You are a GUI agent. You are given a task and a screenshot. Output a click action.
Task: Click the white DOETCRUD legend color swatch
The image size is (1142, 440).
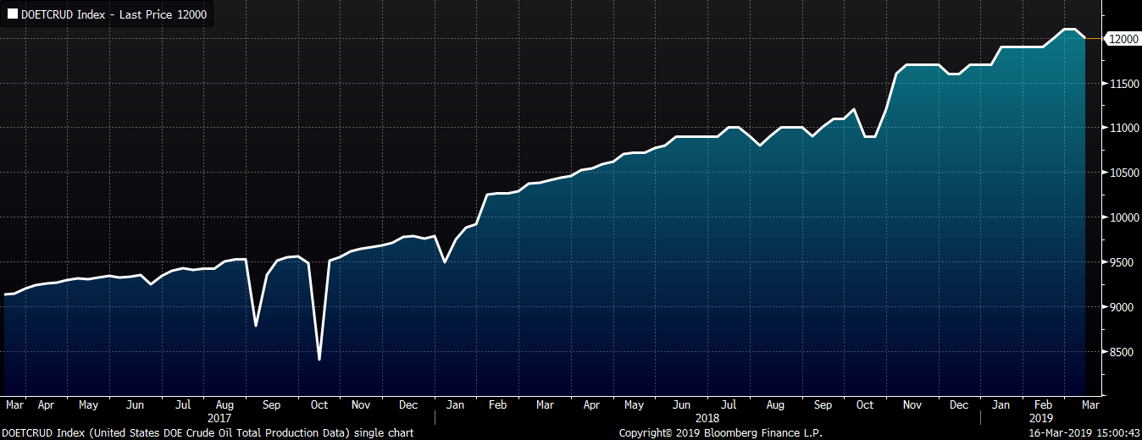[12, 14]
